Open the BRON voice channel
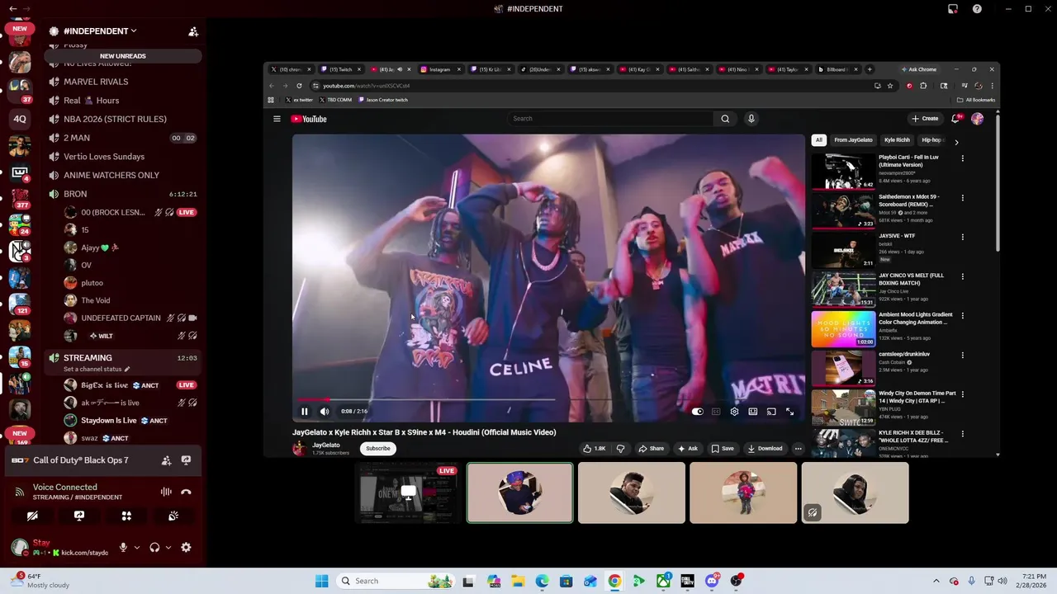Screen dimensions: 1057x594 click(123, 194)
